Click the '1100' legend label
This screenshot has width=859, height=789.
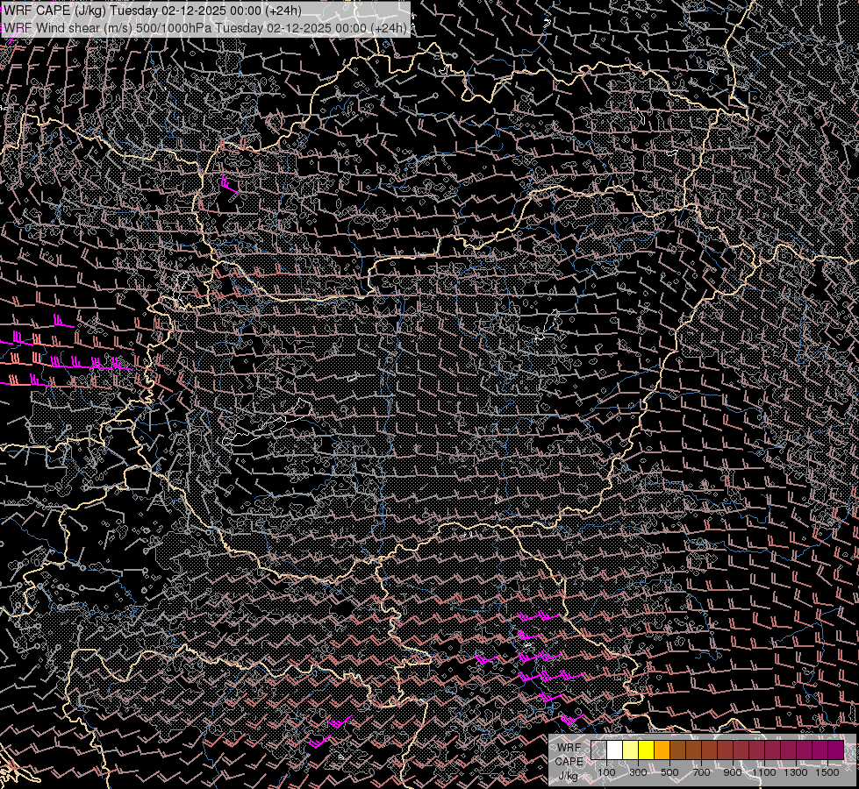click(x=763, y=772)
